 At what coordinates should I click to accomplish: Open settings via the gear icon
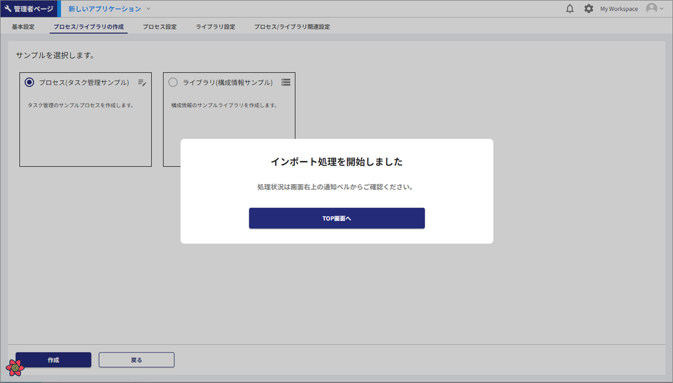pyautogui.click(x=589, y=9)
